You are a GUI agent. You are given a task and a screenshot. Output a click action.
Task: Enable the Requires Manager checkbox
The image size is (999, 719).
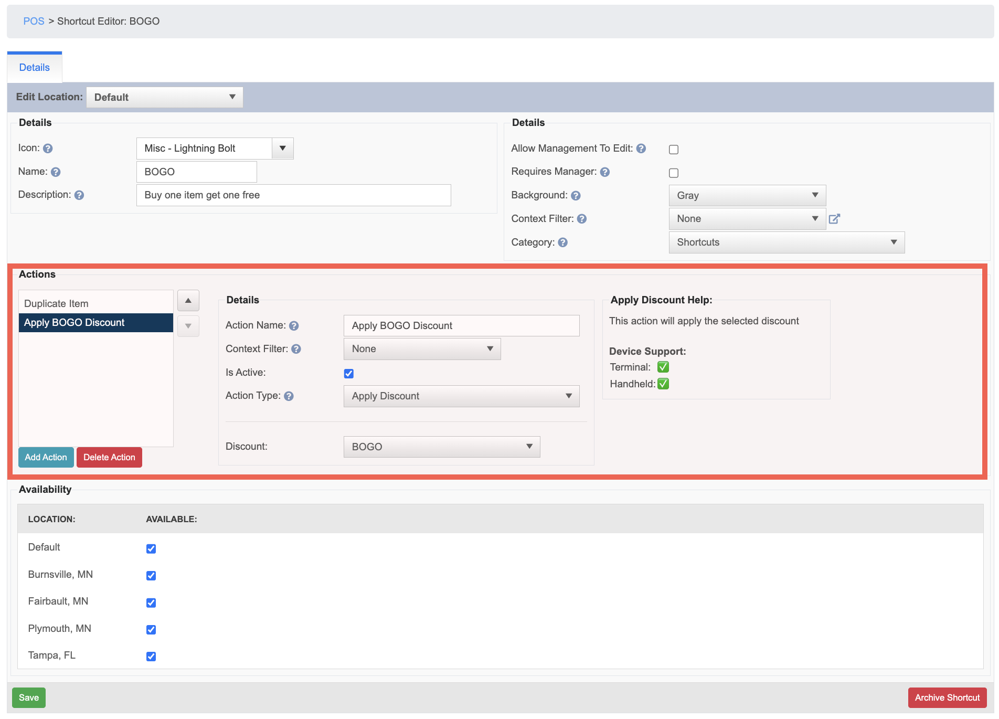674,173
